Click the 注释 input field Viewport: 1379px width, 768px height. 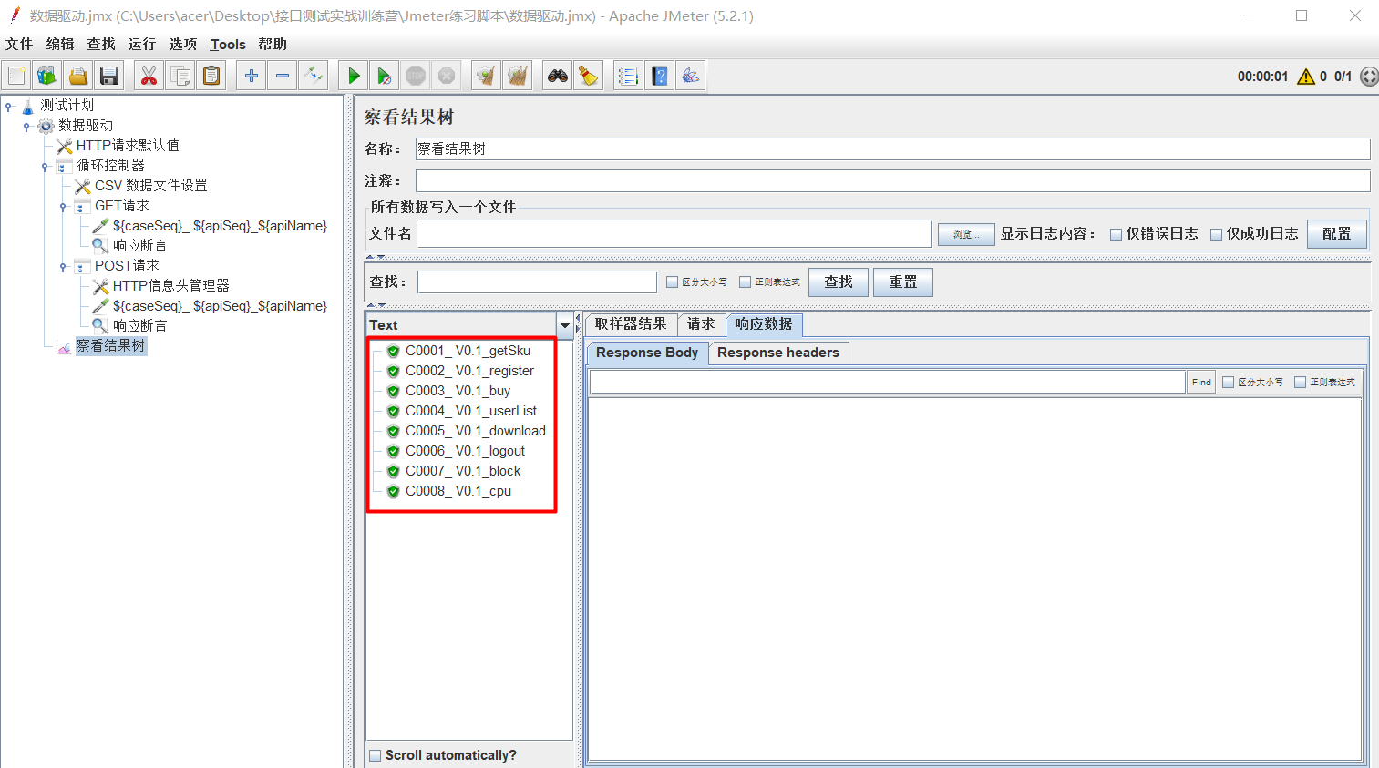(x=892, y=181)
